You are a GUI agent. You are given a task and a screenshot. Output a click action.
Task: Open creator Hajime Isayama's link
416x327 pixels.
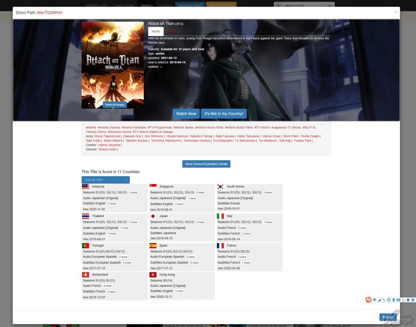coord(109,145)
